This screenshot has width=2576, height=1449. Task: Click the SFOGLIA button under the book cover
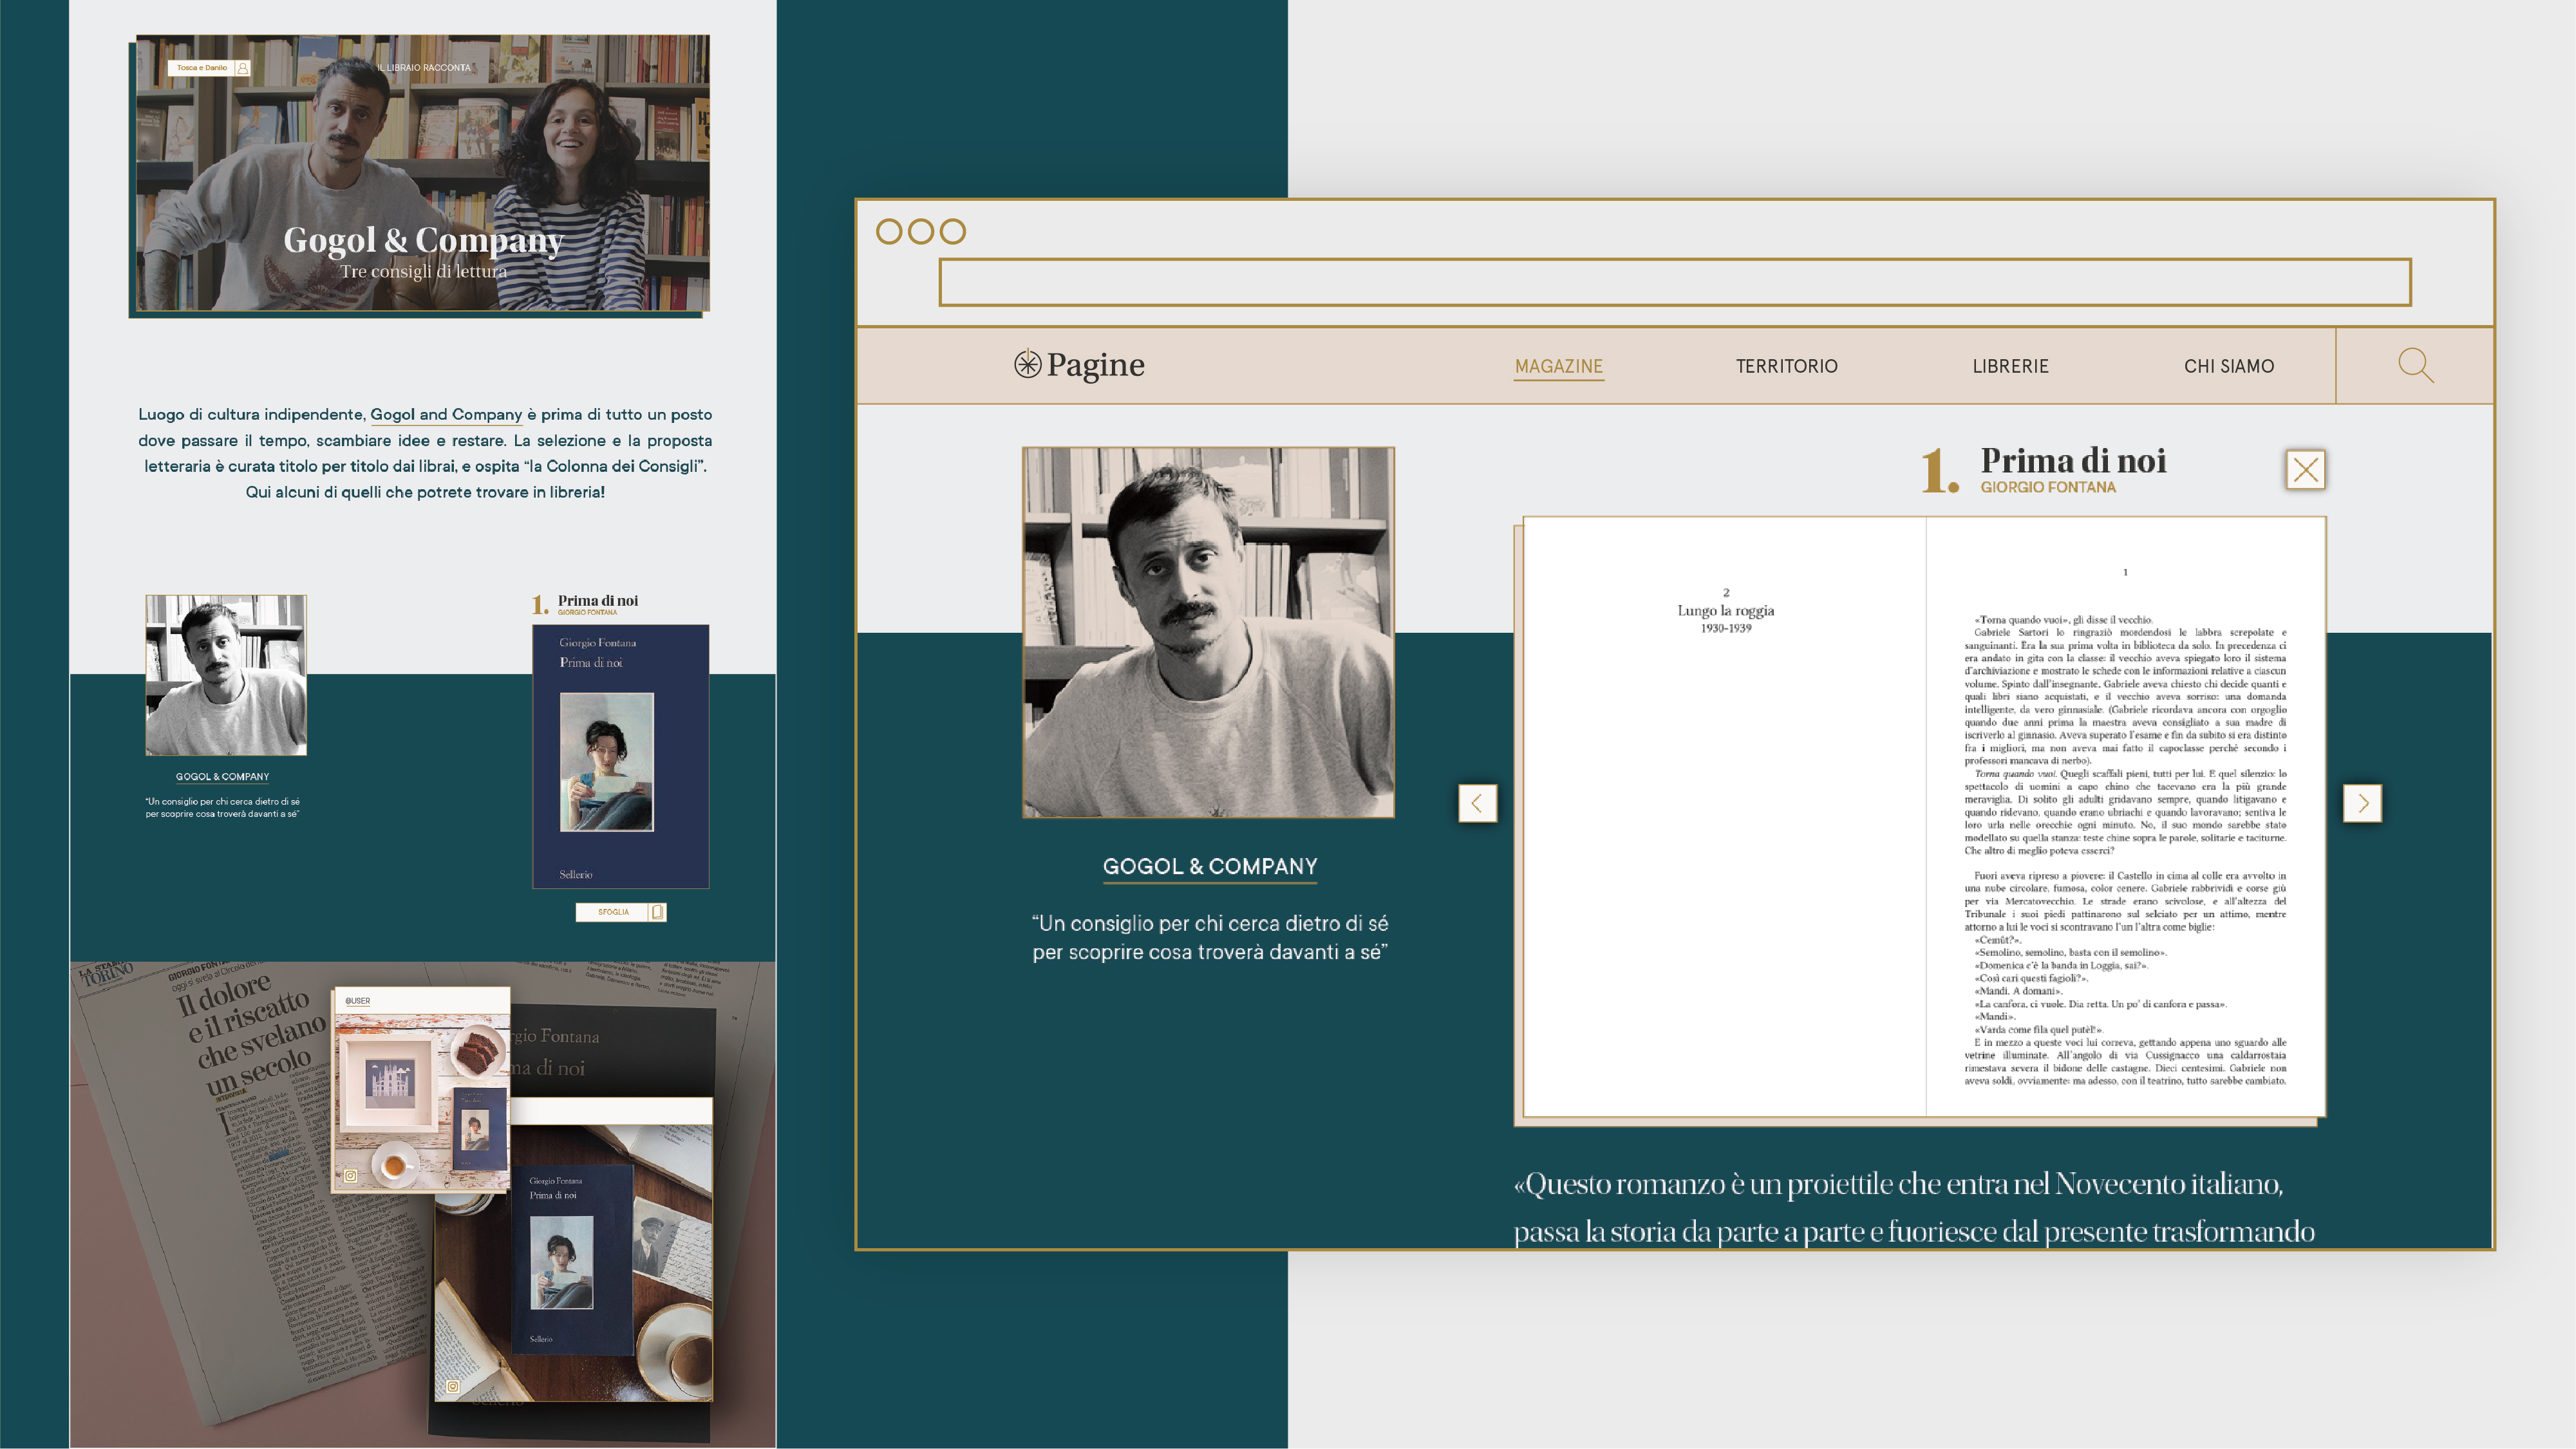click(x=621, y=912)
